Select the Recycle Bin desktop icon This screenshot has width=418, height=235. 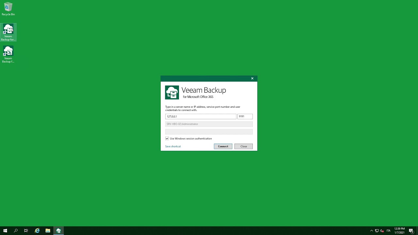8,9
